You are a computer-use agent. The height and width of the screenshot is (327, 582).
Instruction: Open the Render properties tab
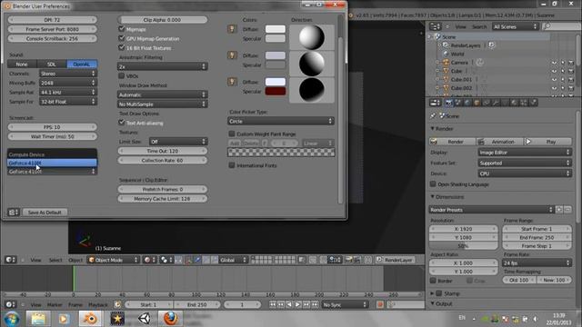coord(448,103)
